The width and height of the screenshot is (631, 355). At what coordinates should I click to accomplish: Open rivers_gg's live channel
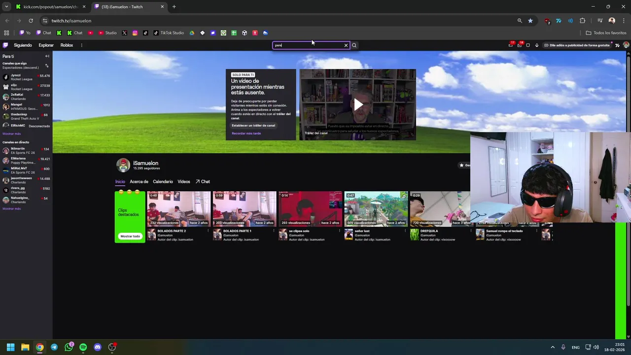tap(26, 190)
